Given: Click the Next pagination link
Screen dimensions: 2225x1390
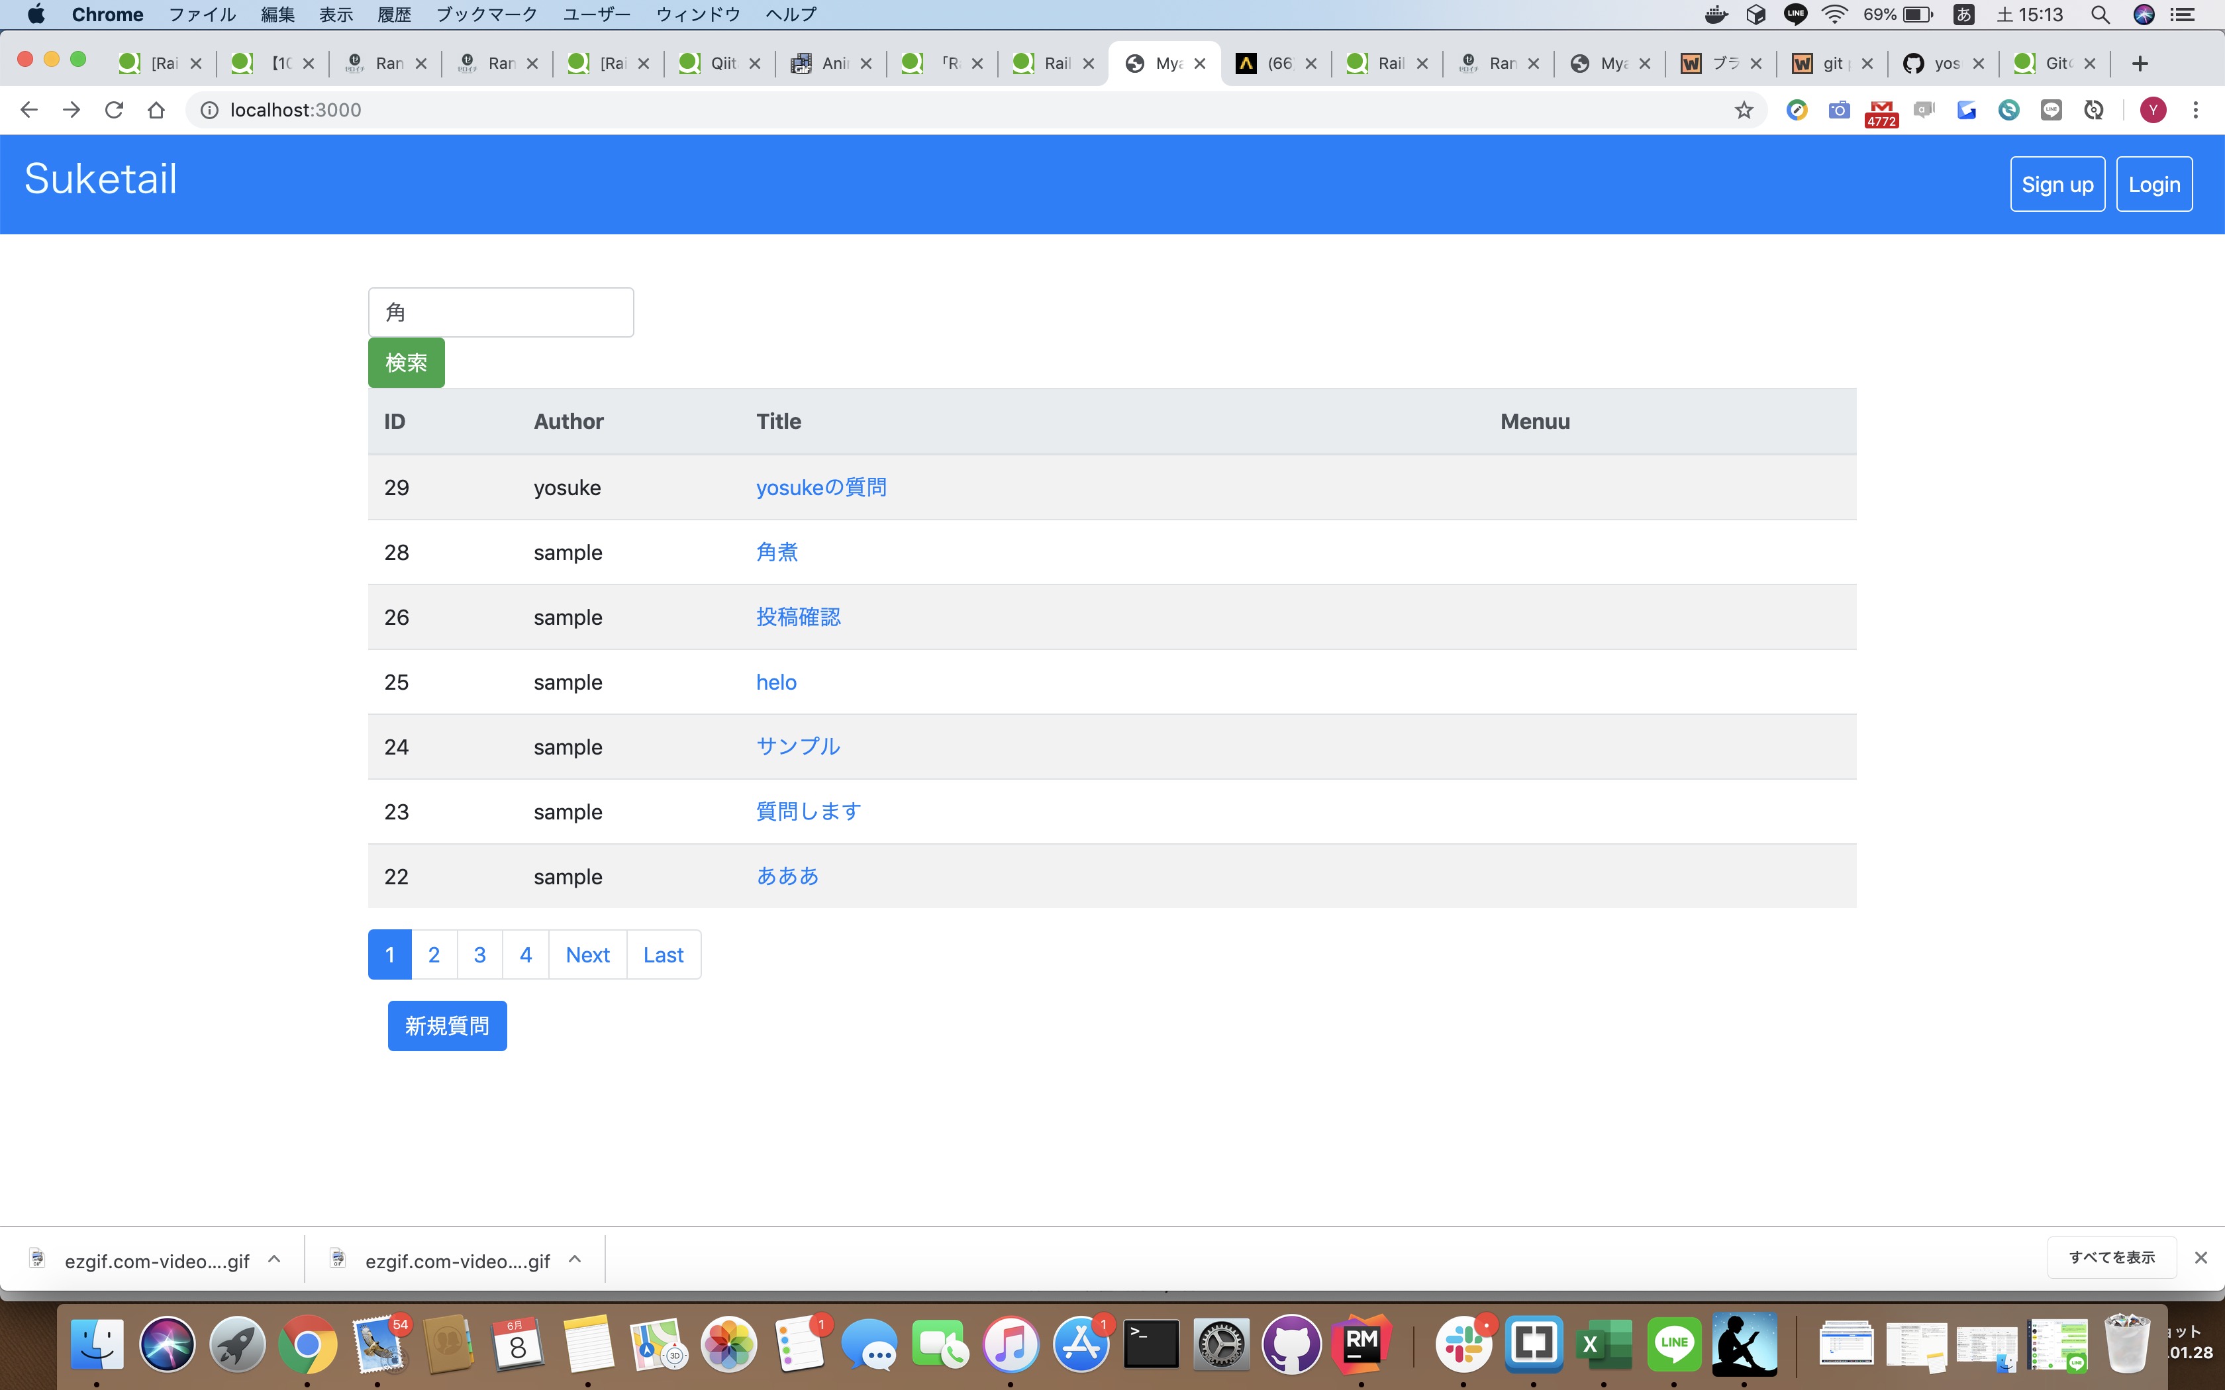Looking at the screenshot, I should 587,954.
